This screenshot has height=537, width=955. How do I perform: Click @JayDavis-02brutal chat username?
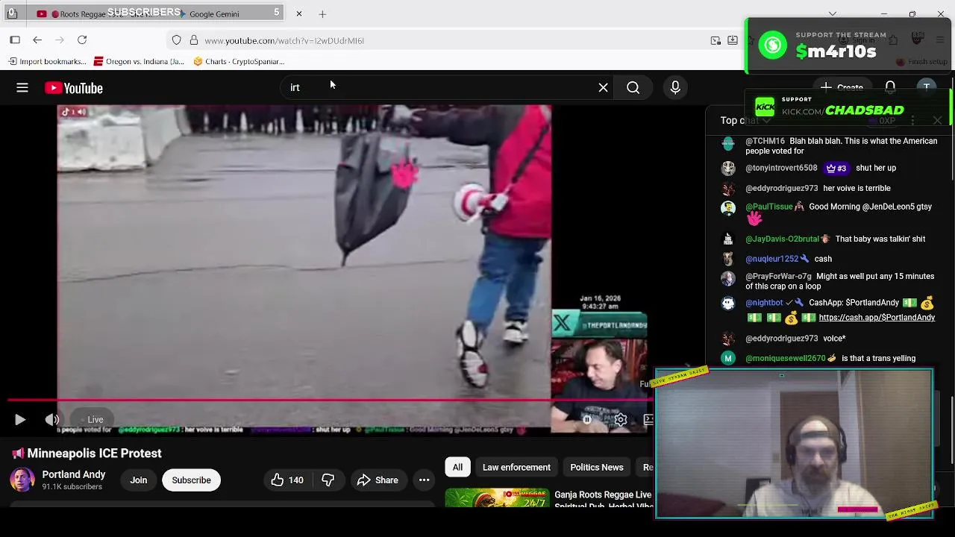782,239
